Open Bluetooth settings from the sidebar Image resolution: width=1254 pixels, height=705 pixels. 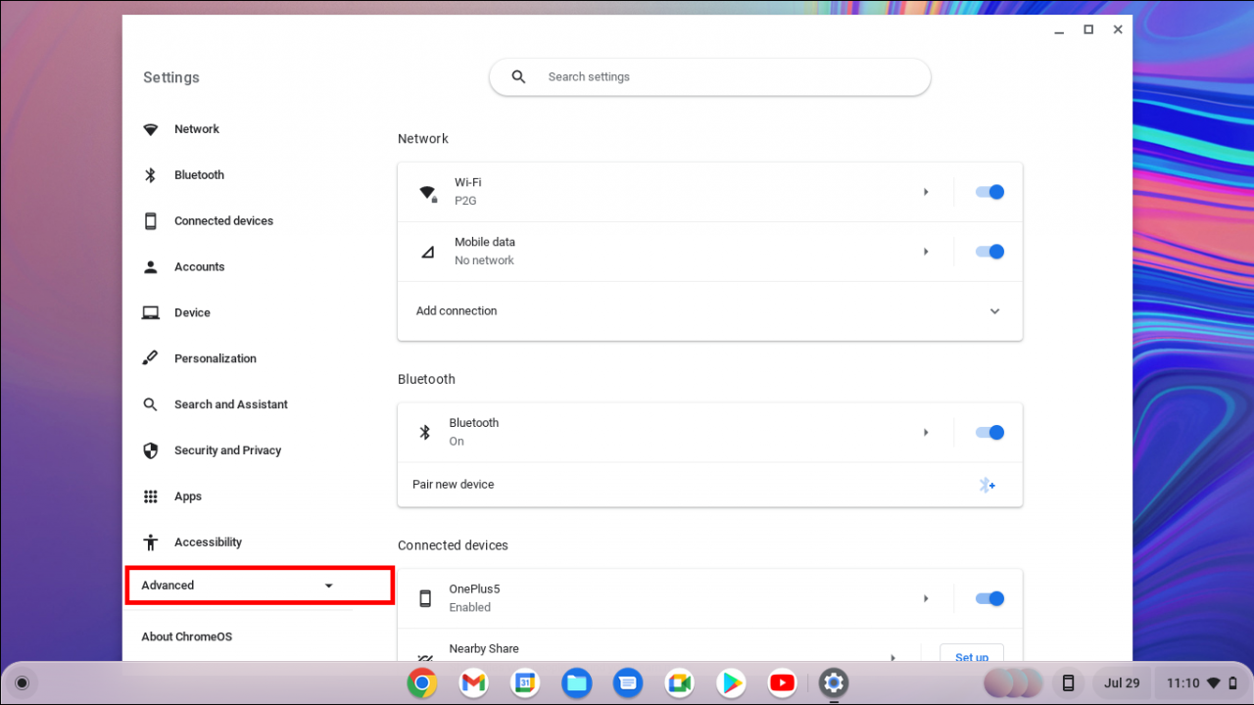click(x=199, y=174)
